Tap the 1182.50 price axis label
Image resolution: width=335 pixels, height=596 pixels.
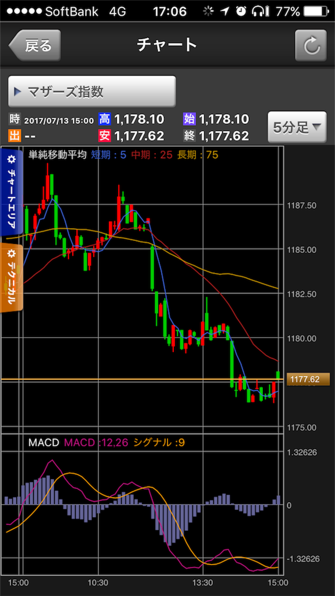coord(303,295)
